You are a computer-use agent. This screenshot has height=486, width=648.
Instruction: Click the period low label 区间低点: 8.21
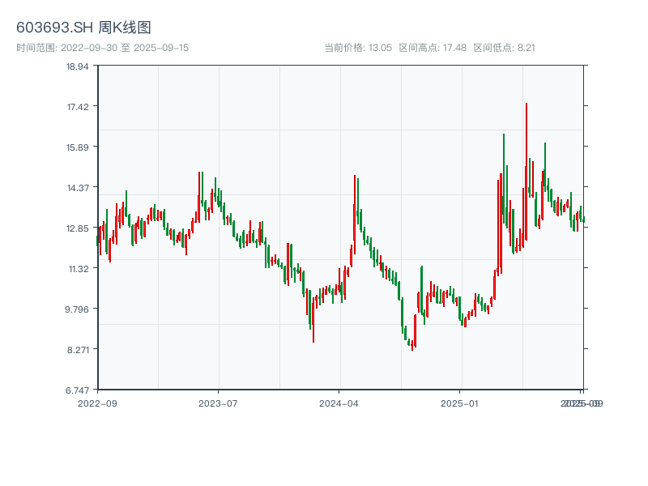pyautogui.click(x=504, y=48)
